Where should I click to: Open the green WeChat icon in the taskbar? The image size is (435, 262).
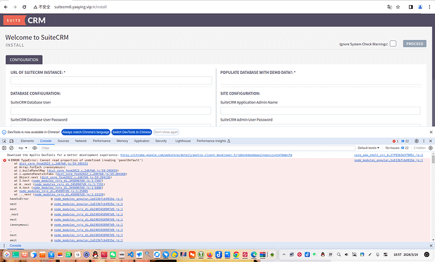pyautogui.click(x=113, y=254)
